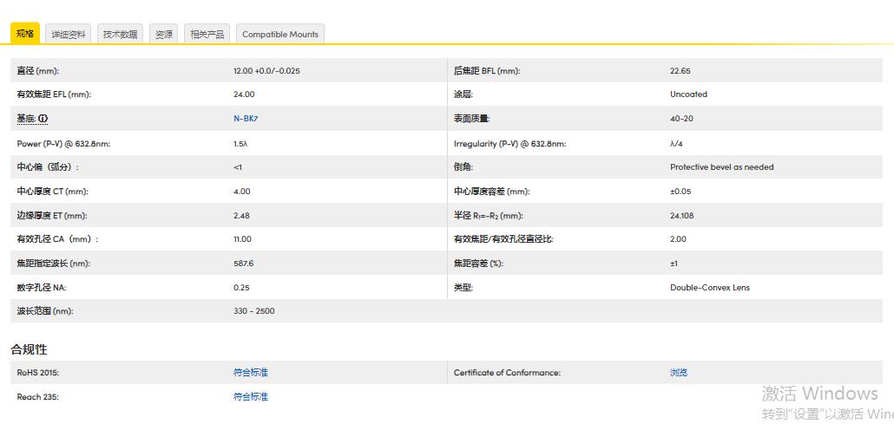This screenshot has height=430, width=894.
Task: Open the Compatible Mounts tab
Action: pyautogui.click(x=280, y=34)
